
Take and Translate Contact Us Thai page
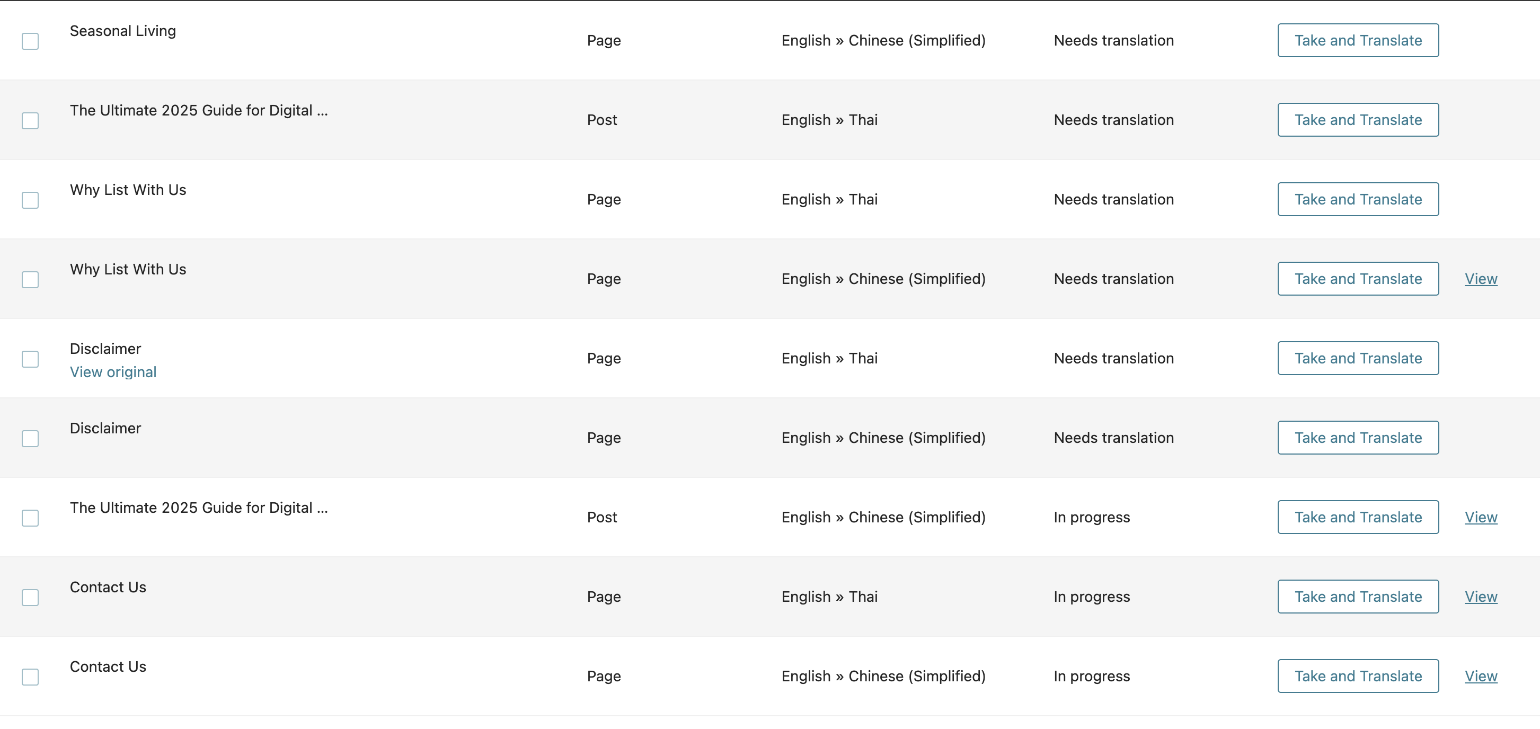(1358, 597)
